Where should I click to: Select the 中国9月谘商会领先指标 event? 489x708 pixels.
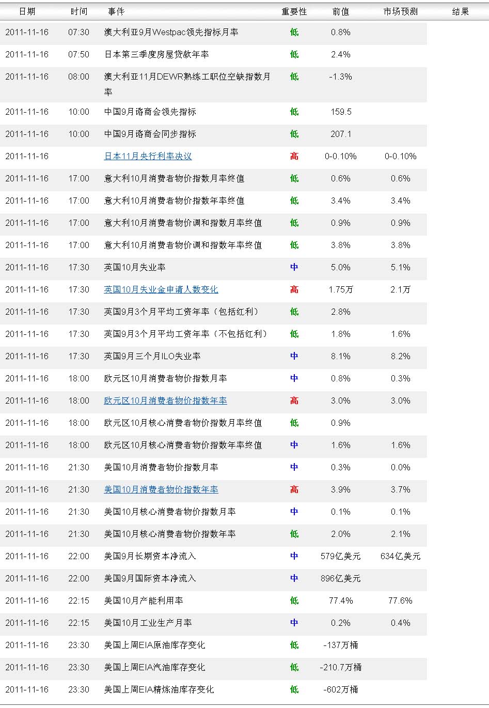150,112
